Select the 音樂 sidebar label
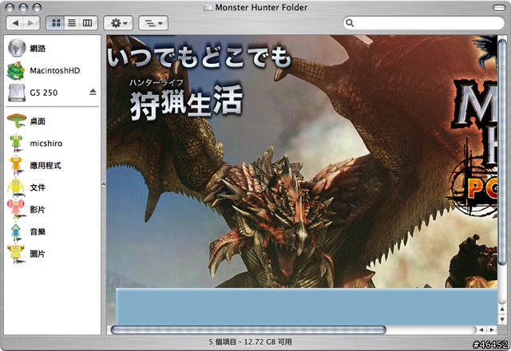511x351 pixels. pos(38,232)
